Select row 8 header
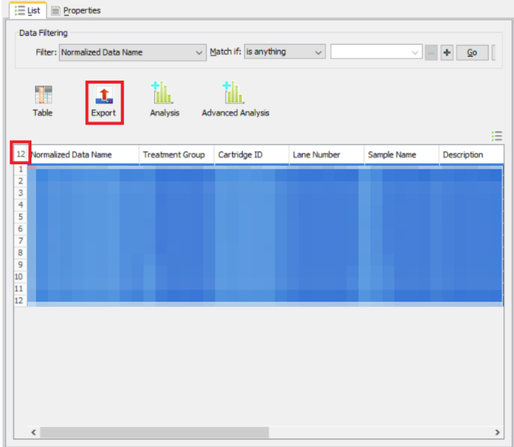 click(21, 253)
